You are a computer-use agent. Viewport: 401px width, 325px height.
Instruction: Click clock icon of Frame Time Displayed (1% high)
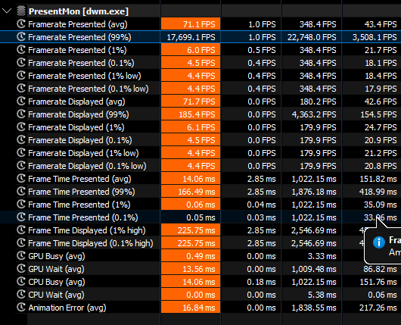click(x=21, y=230)
